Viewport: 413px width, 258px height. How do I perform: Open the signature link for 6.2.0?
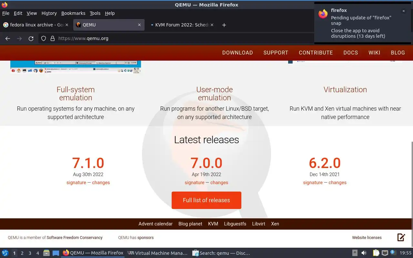[x=313, y=183]
